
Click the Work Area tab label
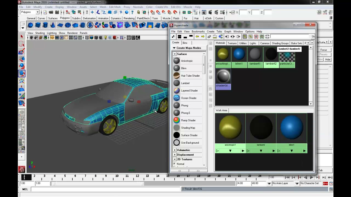[x=221, y=110]
